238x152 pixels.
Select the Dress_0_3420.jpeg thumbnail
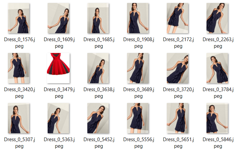pyautogui.click(x=19, y=68)
